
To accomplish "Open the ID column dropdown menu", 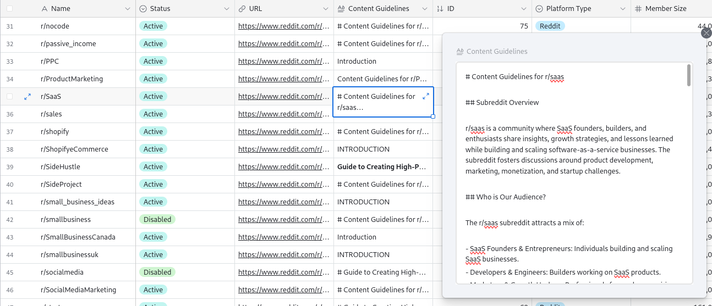I will click(524, 9).
